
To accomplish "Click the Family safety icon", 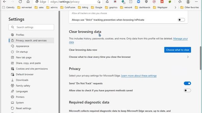I will [x=12, y=86].
